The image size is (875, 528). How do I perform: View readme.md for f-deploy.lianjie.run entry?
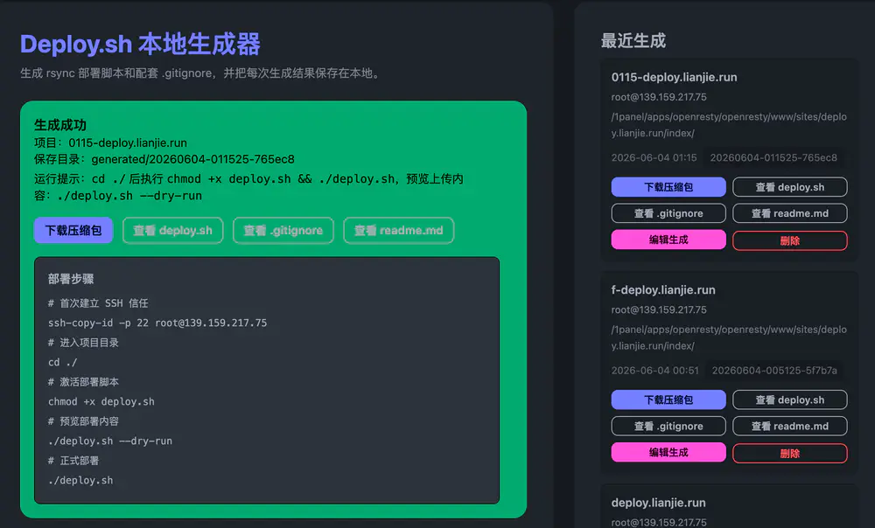click(x=789, y=426)
